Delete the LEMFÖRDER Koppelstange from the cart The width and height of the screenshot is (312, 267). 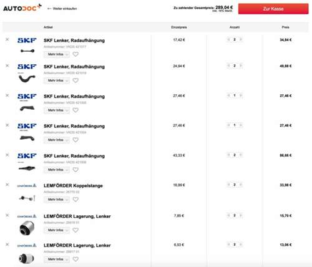7,185
